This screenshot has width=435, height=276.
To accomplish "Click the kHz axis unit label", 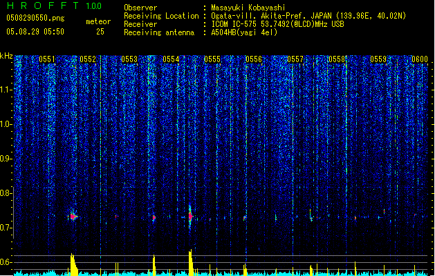I will (x=6, y=56).
